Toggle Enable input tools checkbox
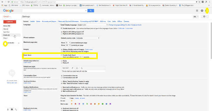The image size is (212, 111). point(62,28)
